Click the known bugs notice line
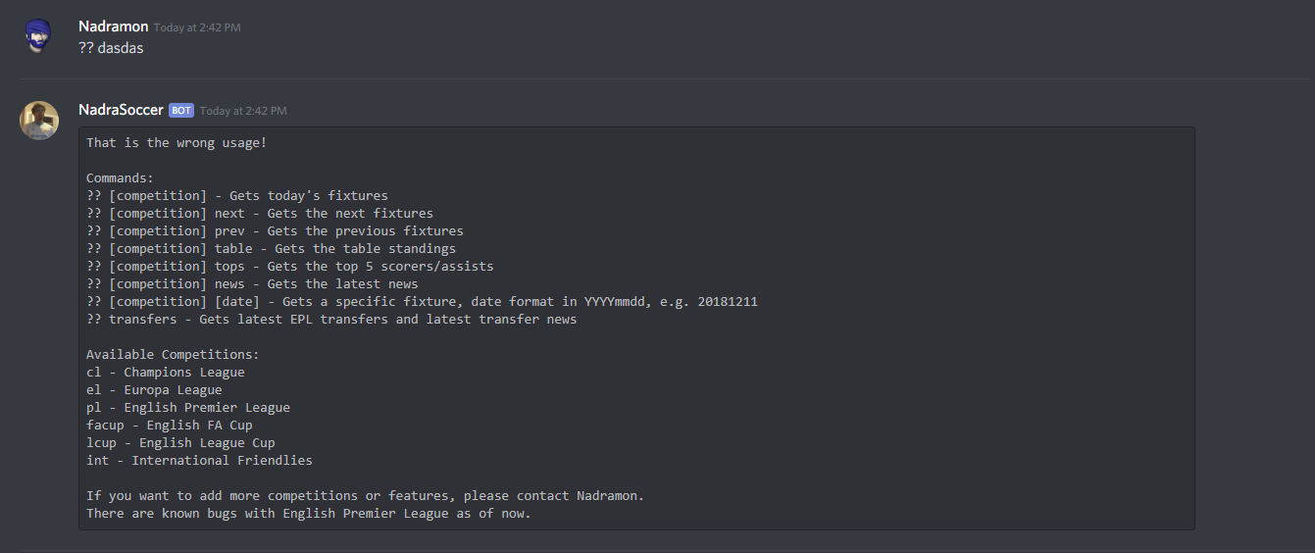 click(x=309, y=514)
